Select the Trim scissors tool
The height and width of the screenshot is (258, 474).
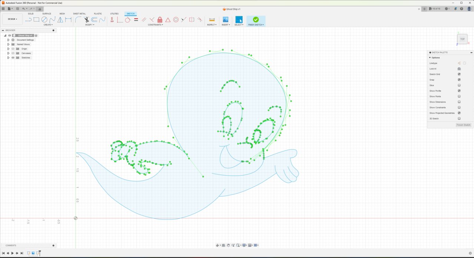pyautogui.click(x=86, y=20)
